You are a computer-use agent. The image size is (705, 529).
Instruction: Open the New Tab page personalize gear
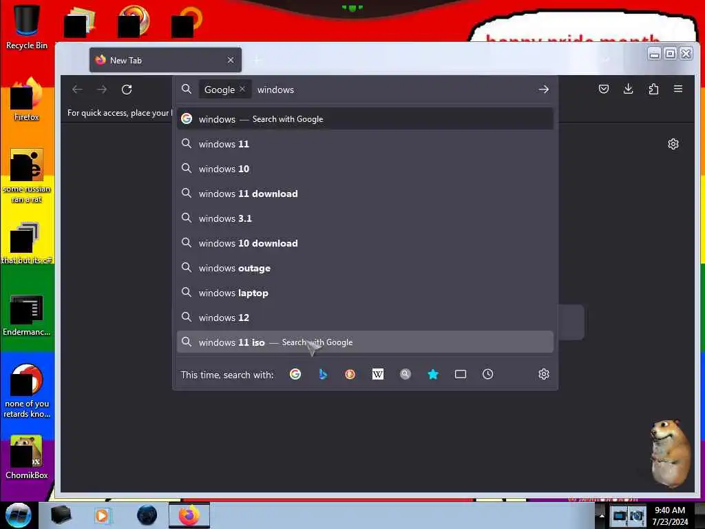673,144
